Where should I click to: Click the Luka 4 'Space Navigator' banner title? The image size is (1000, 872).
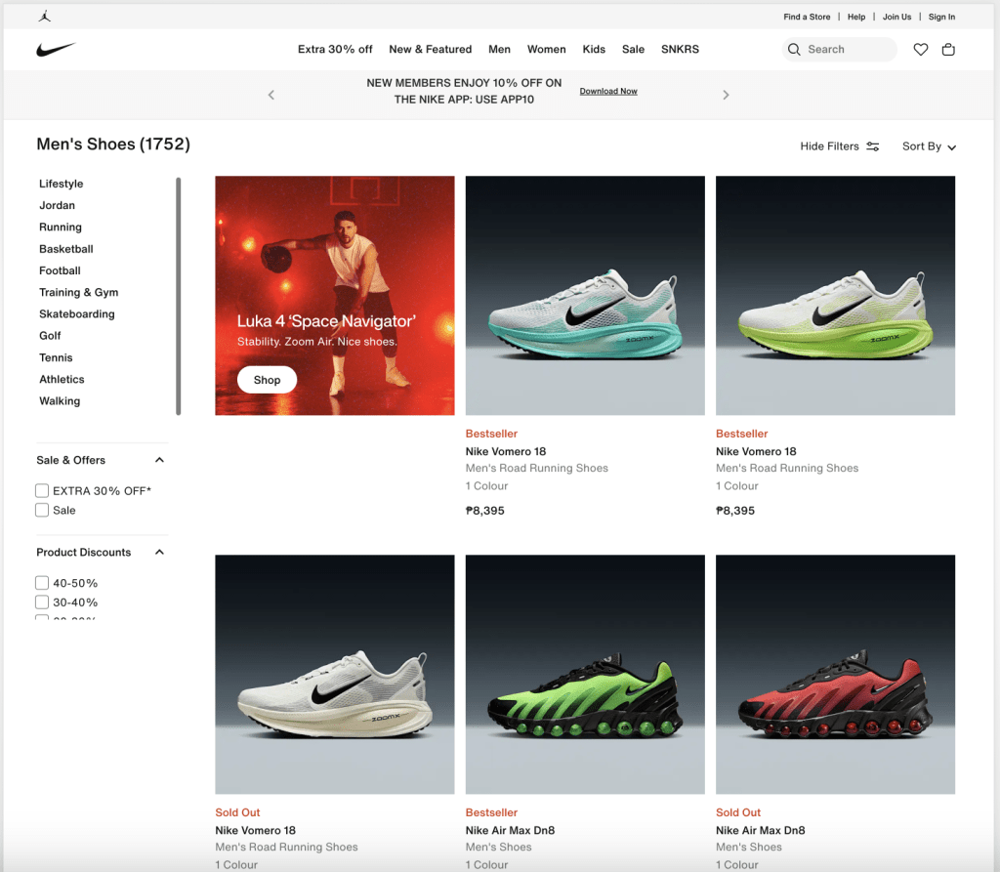click(x=326, y=321)
